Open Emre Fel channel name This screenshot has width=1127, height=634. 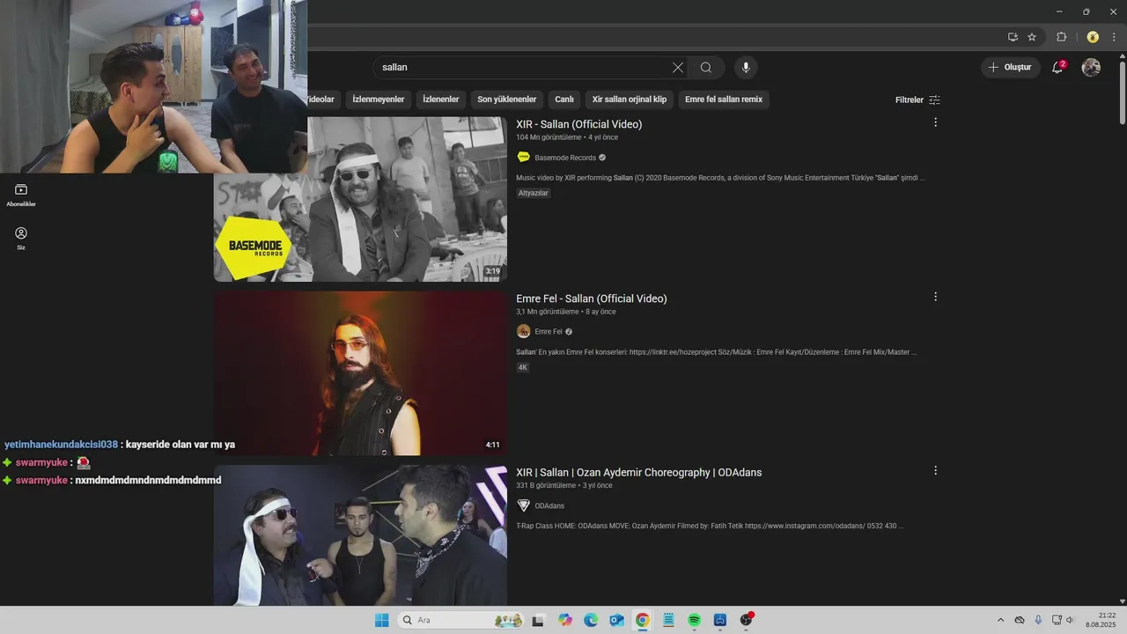[x=549, y=332]
